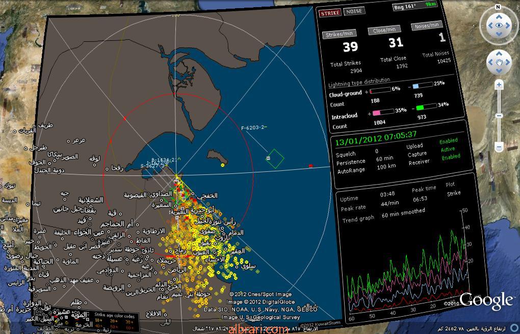The image size is (520, 334).
Task: Click the eye icon in the look joystick
Action: (x=499, y=25)
